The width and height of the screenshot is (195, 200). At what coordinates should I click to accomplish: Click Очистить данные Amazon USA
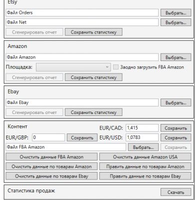[145, 157]
